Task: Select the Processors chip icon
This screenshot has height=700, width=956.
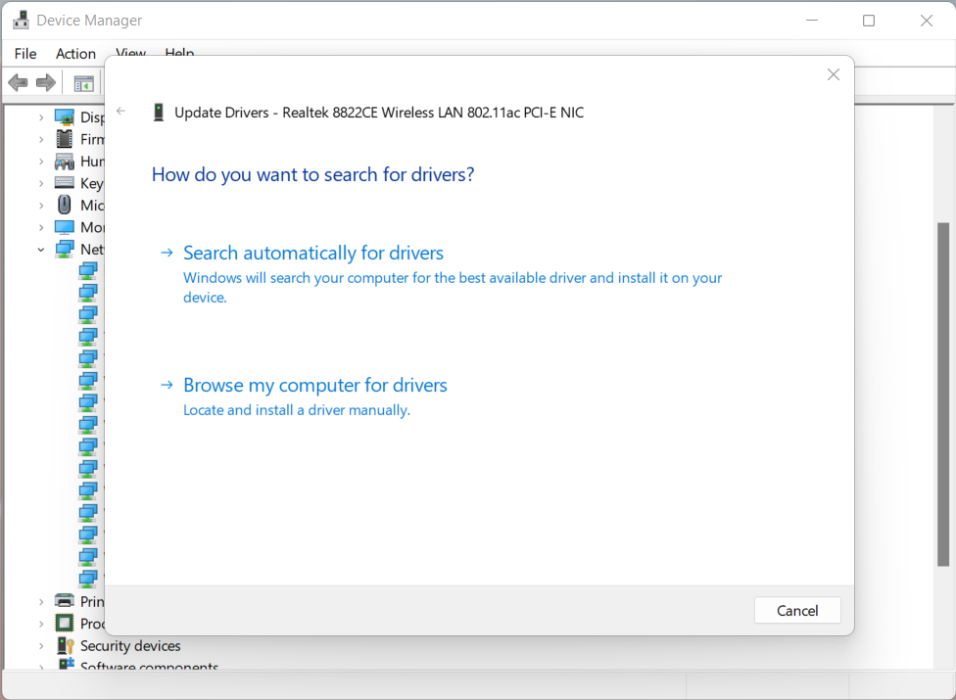Action: coord(65,624)
